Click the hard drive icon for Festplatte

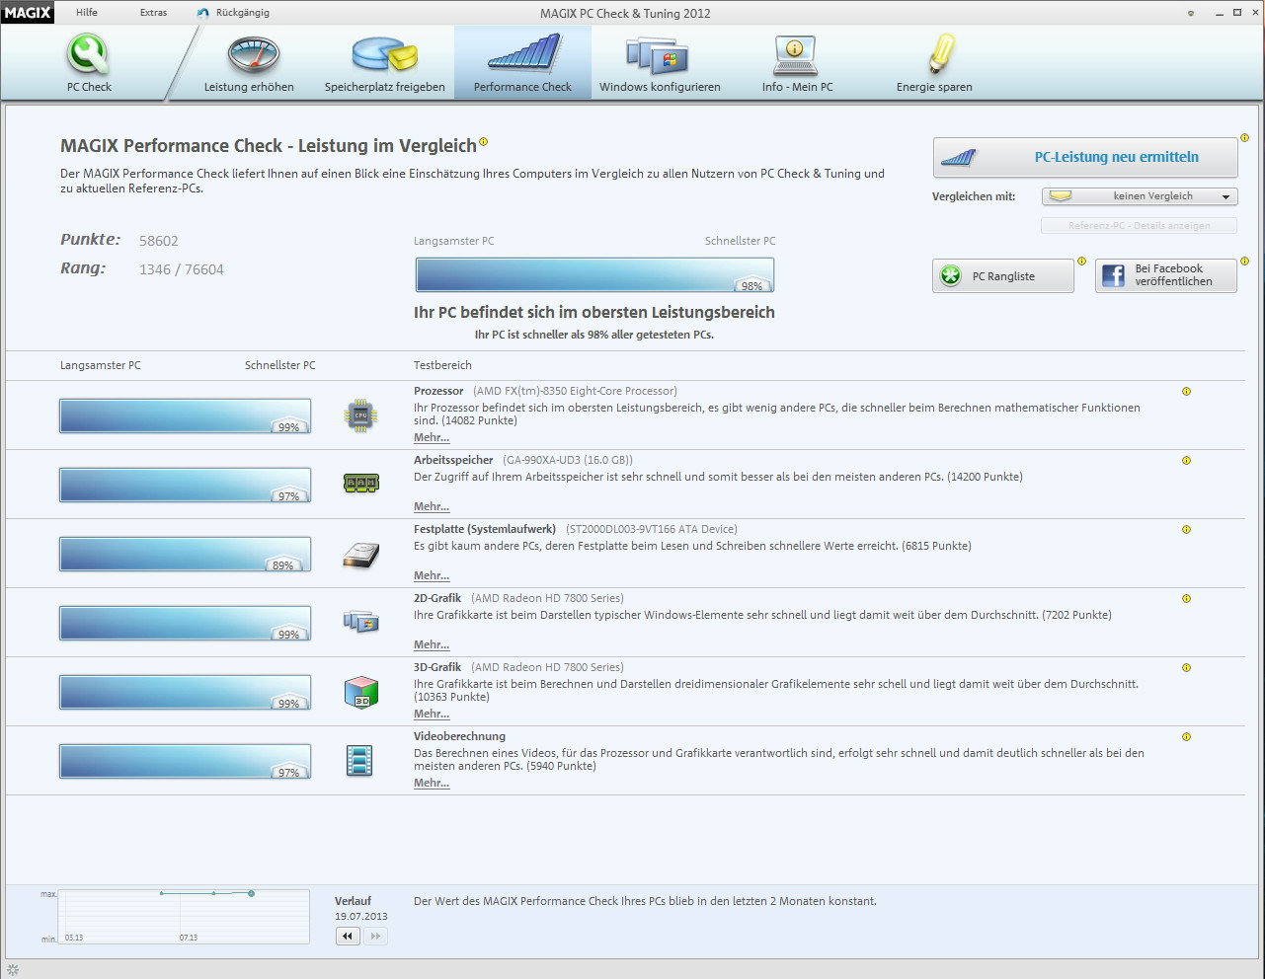pyautogui.click(x=360, y=555)
